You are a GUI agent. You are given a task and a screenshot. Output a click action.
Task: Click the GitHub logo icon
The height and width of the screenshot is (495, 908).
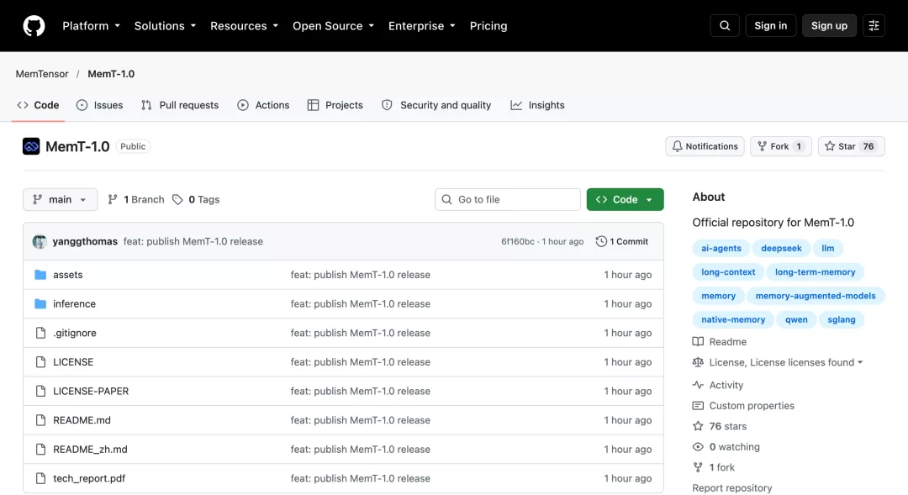[x=34, y=26]
